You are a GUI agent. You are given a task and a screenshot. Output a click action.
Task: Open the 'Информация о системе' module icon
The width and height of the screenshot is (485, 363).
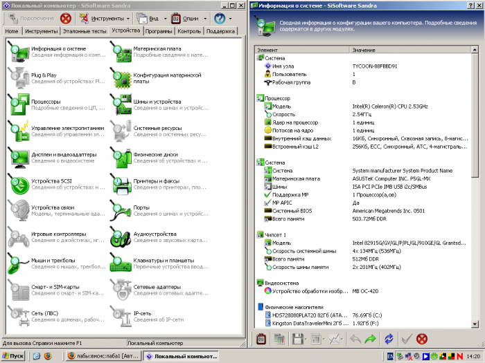(x=19, y=52)
